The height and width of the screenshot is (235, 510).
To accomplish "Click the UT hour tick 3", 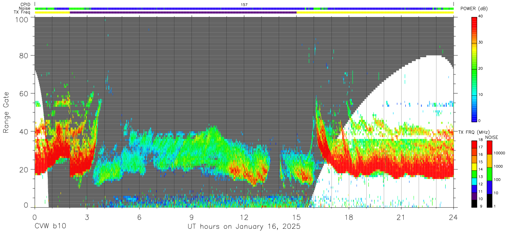I will click(87, 217).
